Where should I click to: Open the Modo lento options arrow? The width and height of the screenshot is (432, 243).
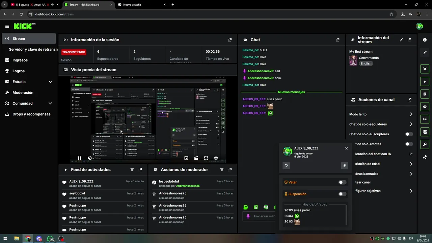pyautogui.click(x=411, y=114)
